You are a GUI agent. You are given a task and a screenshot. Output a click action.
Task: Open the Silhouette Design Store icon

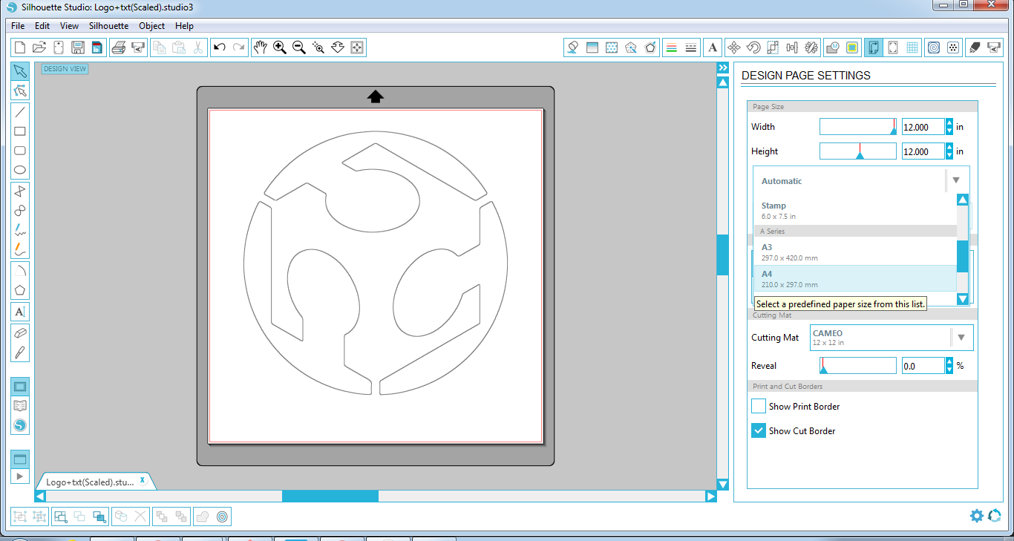20,425
